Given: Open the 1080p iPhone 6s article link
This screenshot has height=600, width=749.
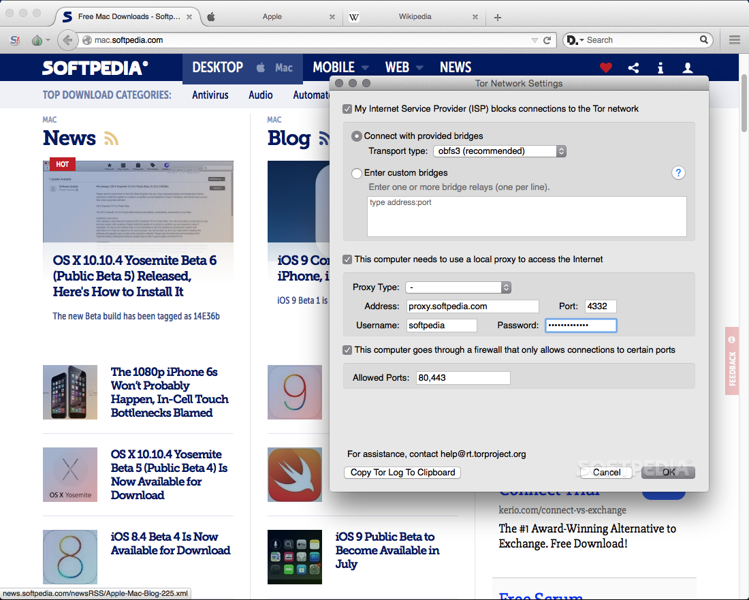Looking at the screenshot, I should point(170,392).
